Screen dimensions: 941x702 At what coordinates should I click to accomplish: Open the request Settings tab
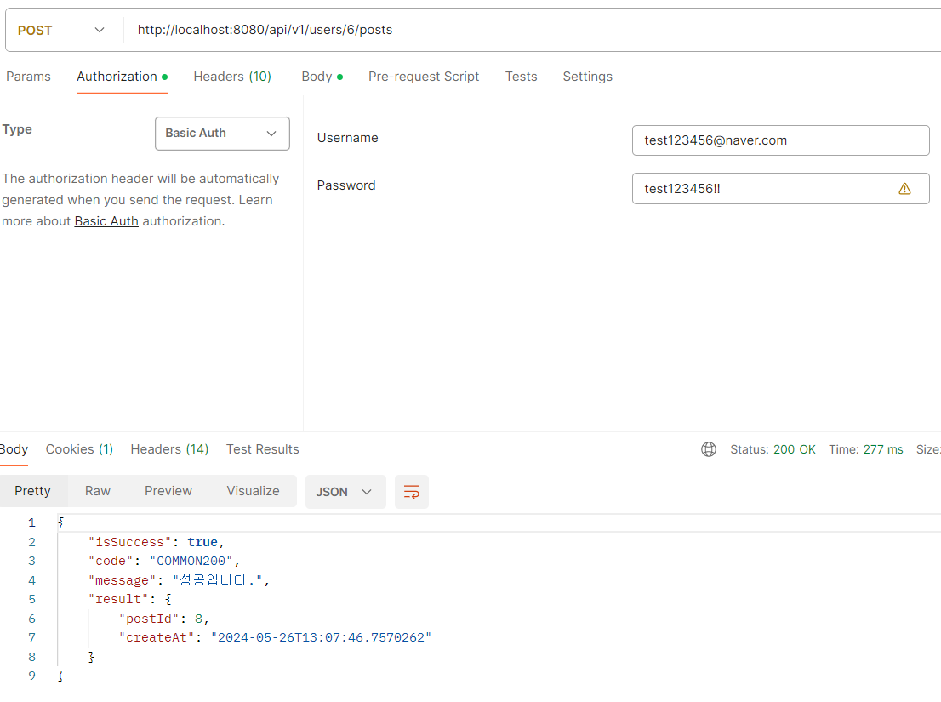pos(588,77)
